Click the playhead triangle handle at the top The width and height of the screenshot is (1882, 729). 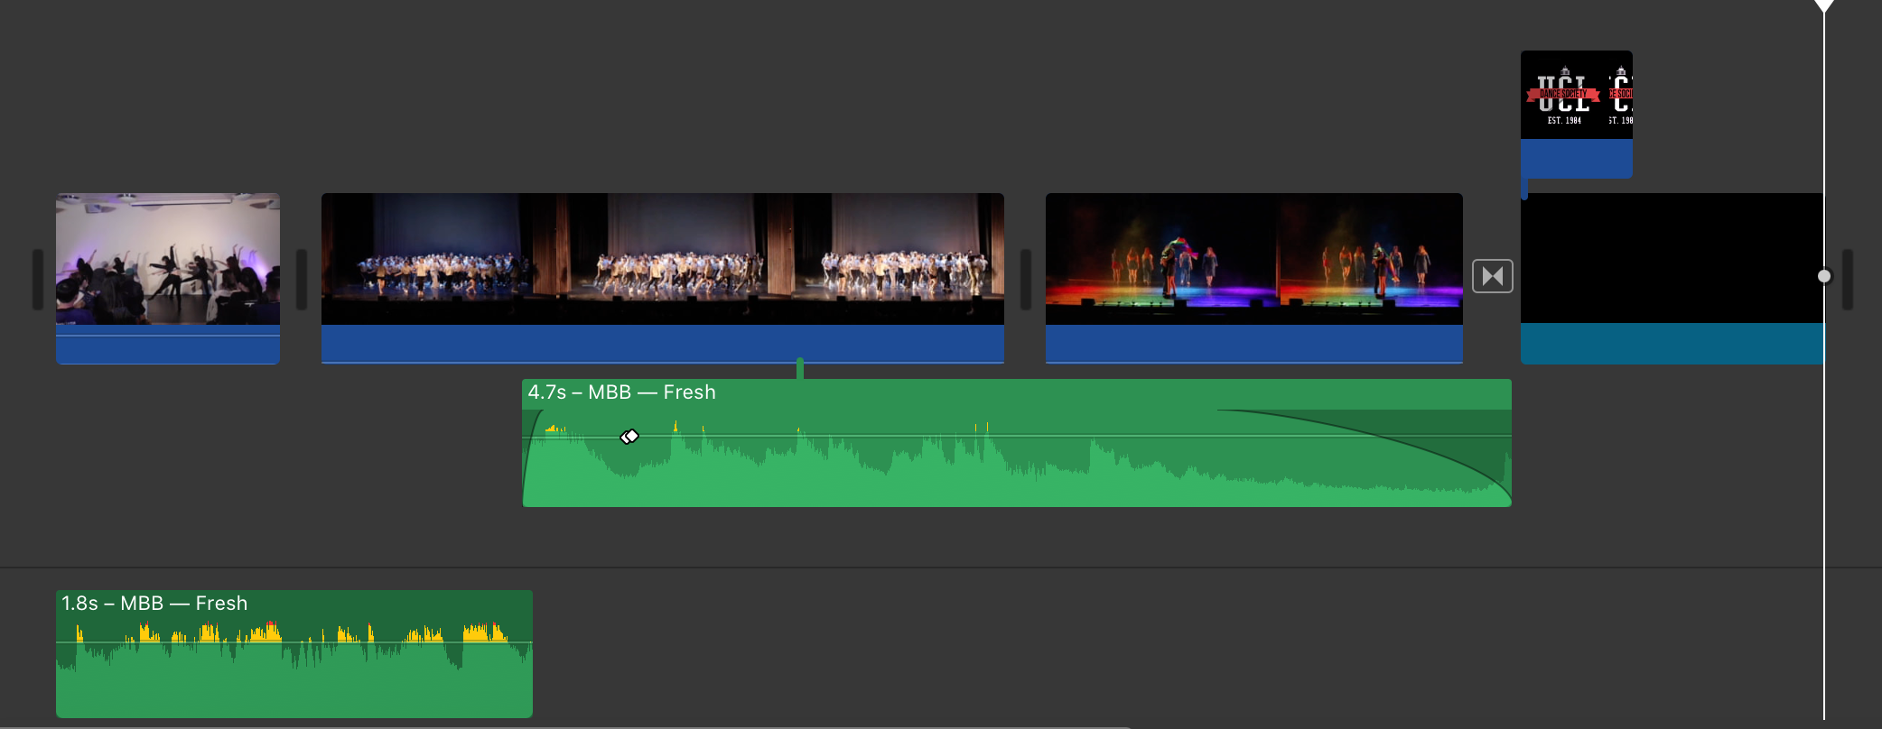click(x=1823, y=5)
